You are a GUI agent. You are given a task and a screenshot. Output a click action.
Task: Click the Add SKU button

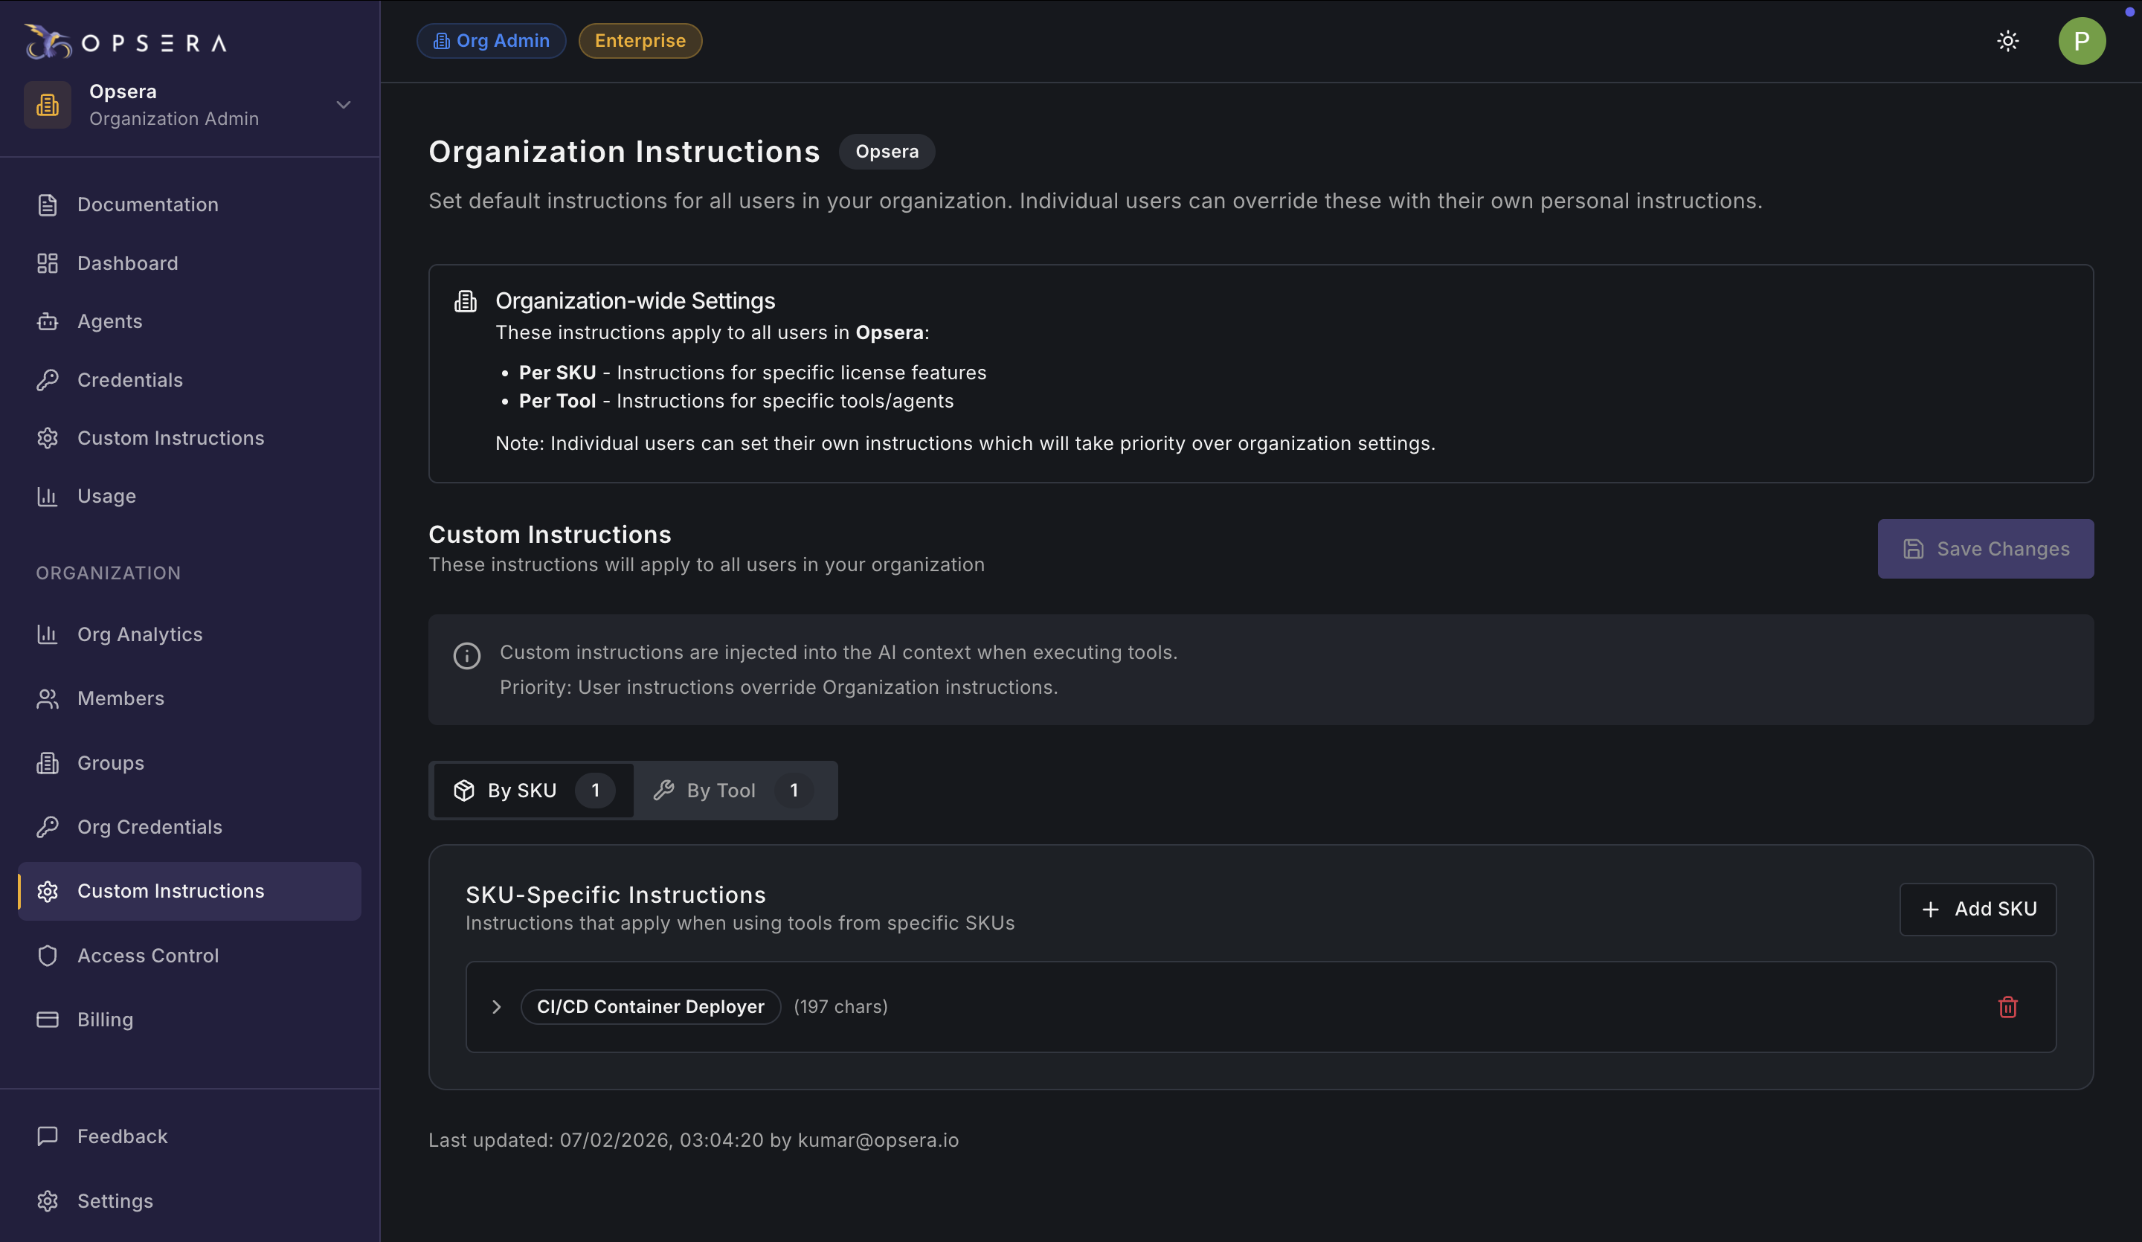[x=1977, y=909]
